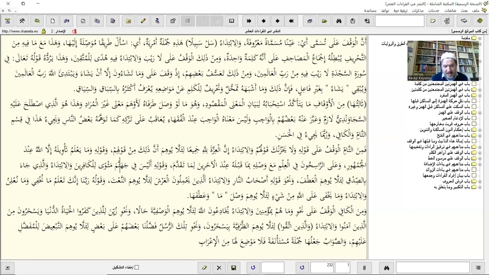Toggle the إخفاء التشكيل checkbox
The width and height of the screenshot is (489, 275).
(x=137, y=267)
